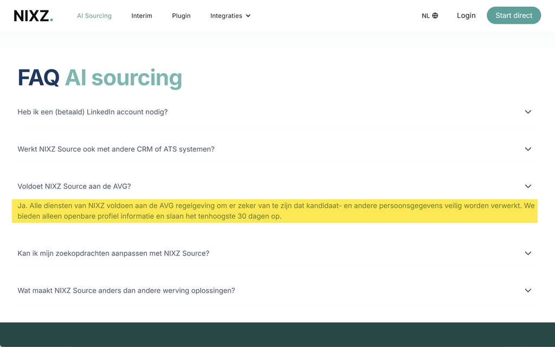
Task: Click 'Kan ik mijn zoekopdrachten aanpassen' question text
Action: 113,253
